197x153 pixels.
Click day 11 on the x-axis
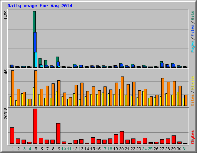[x=69, y=149]
